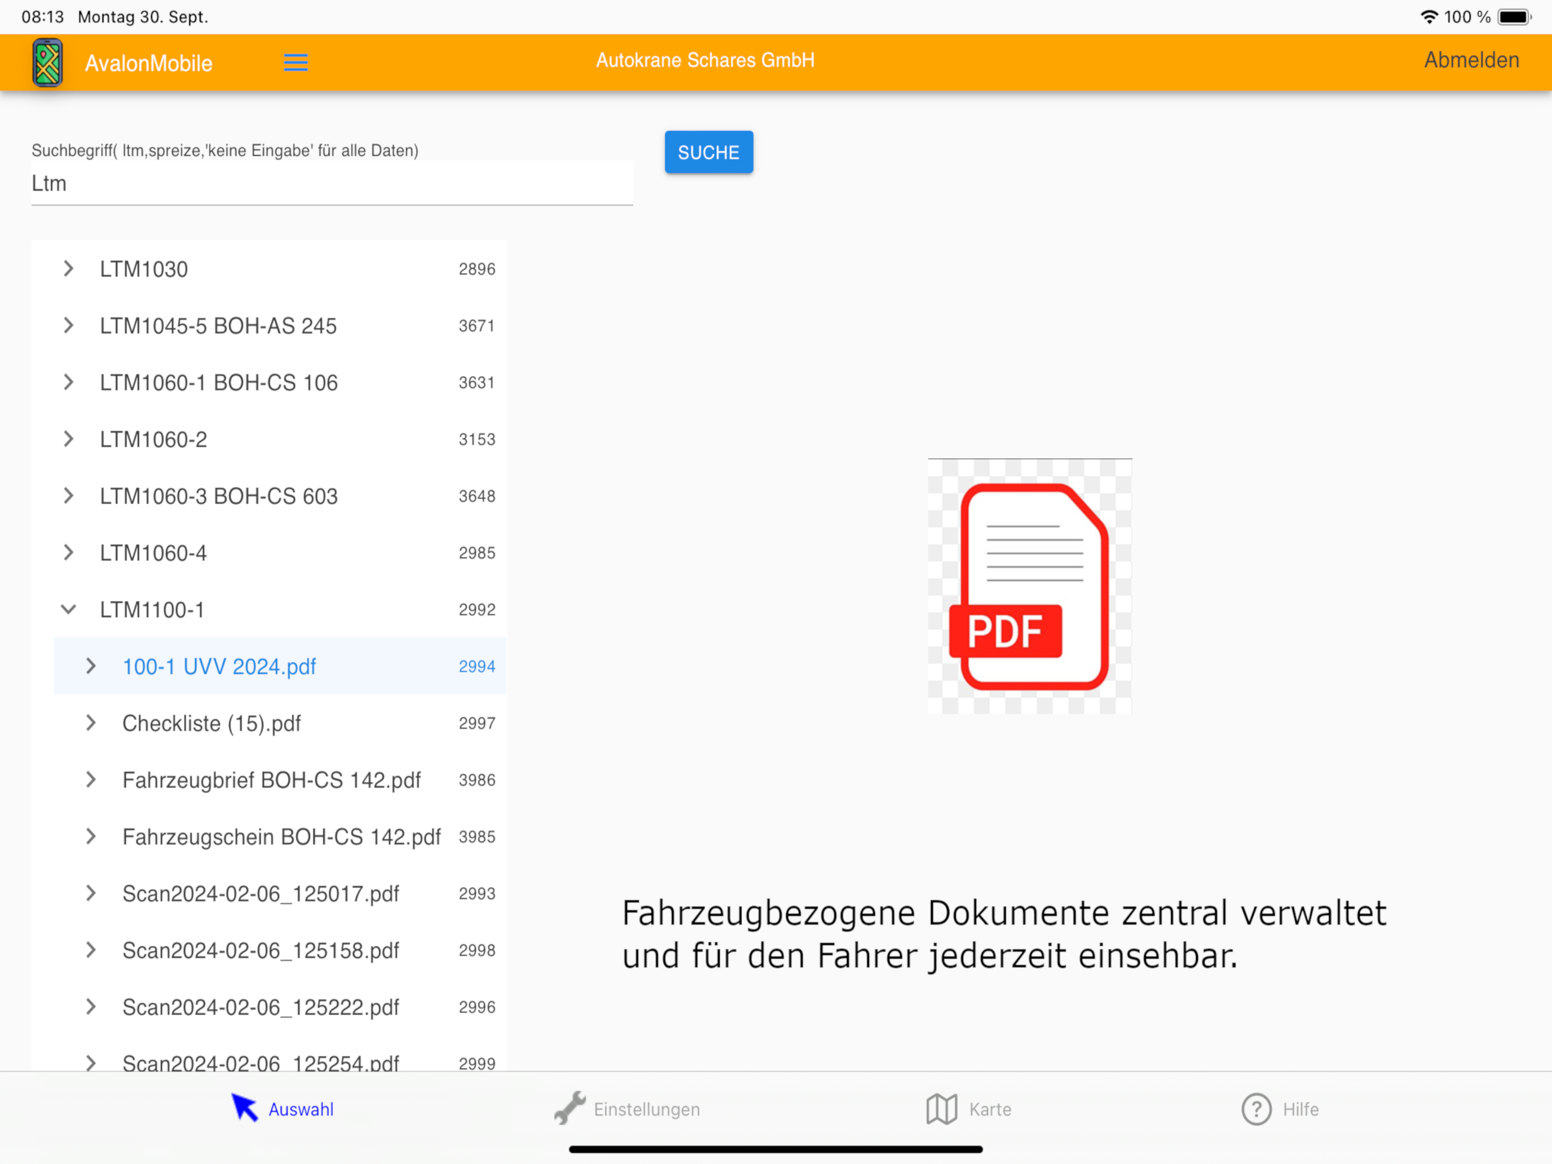Tap the Wi-Fi status icon
The width and height of the screenshot is (1552, 1164).
click(x=1428, y=17)
